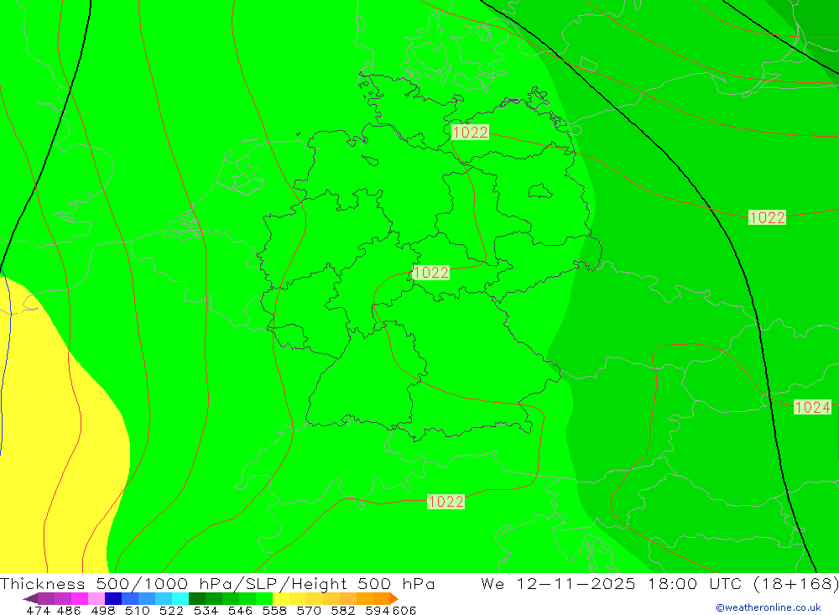The height and width of the screenshot is (615, 839).
Task: Click the 594 legend value
Action: point(378,611)
